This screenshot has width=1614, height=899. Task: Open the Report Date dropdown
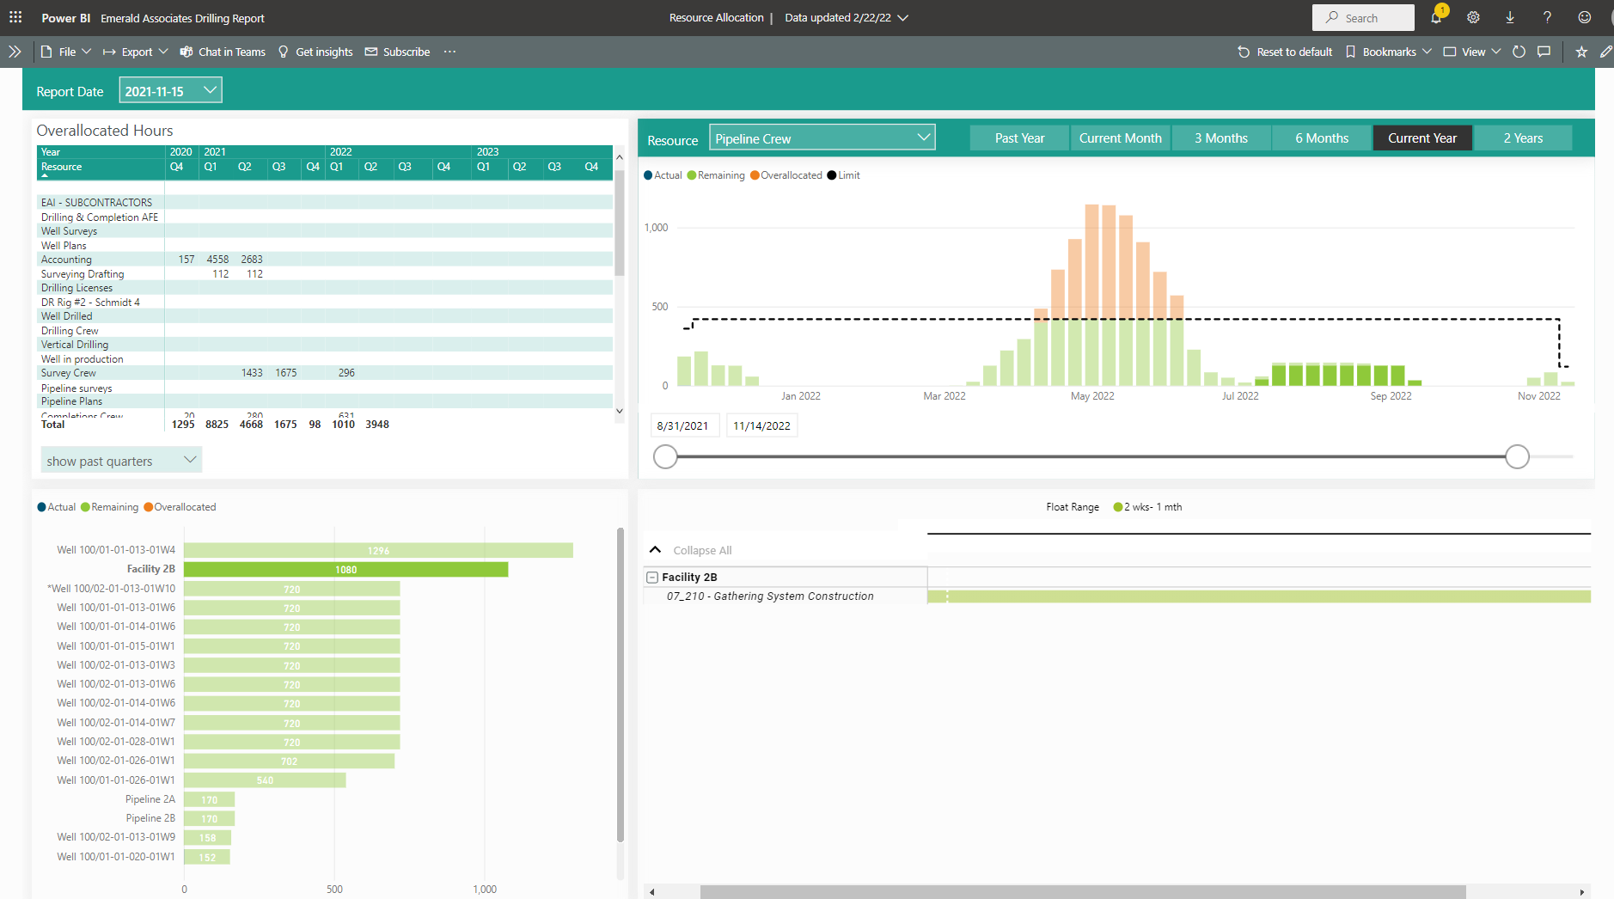[x=170, y=91]
